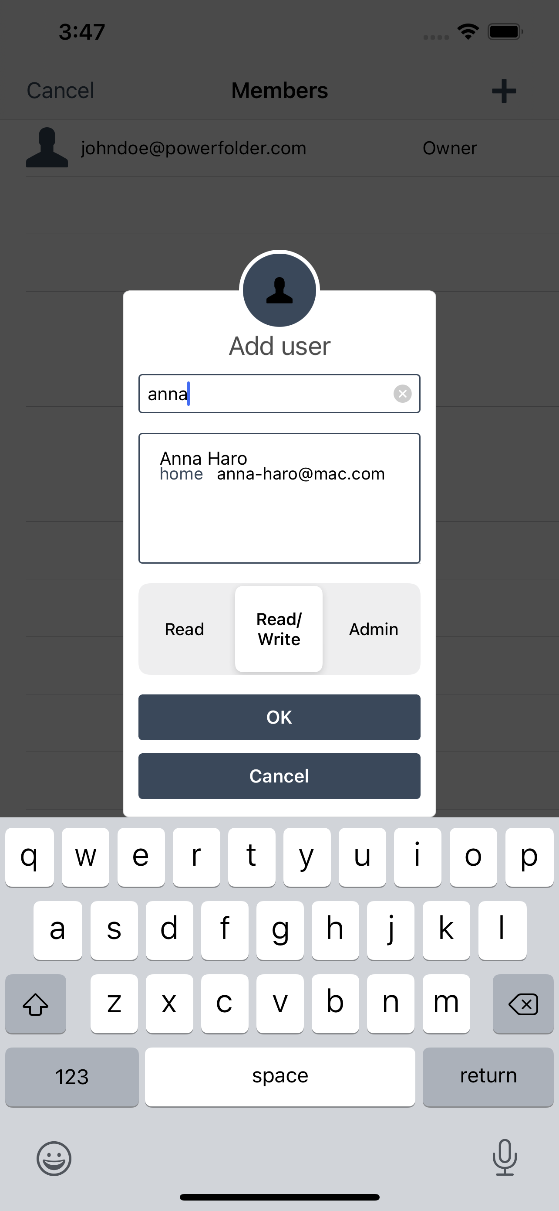Dismiss the dialog with the Cancel button
The image size is (559, 1211).
[279, 776]
